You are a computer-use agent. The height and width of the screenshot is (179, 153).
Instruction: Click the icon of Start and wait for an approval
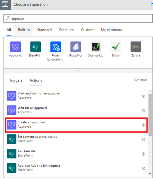click(x=11, y=96)
